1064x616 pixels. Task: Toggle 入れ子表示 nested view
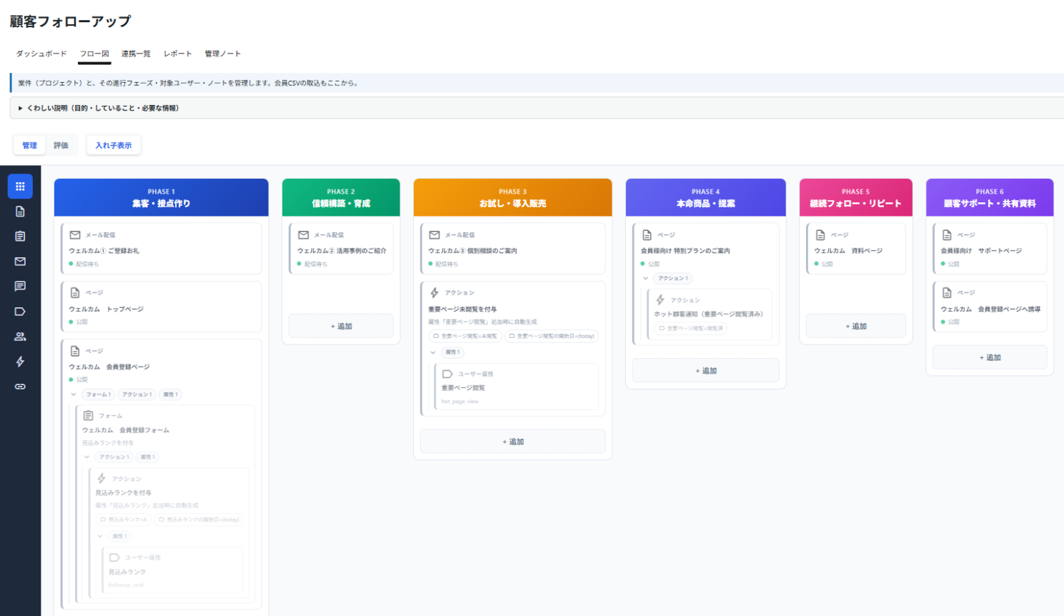[x=114, y=146]
